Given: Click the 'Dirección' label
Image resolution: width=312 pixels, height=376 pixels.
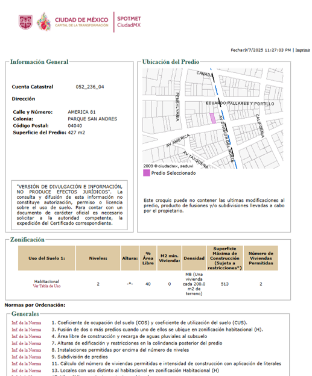Looking at the screenshot, I should point(24,99).
